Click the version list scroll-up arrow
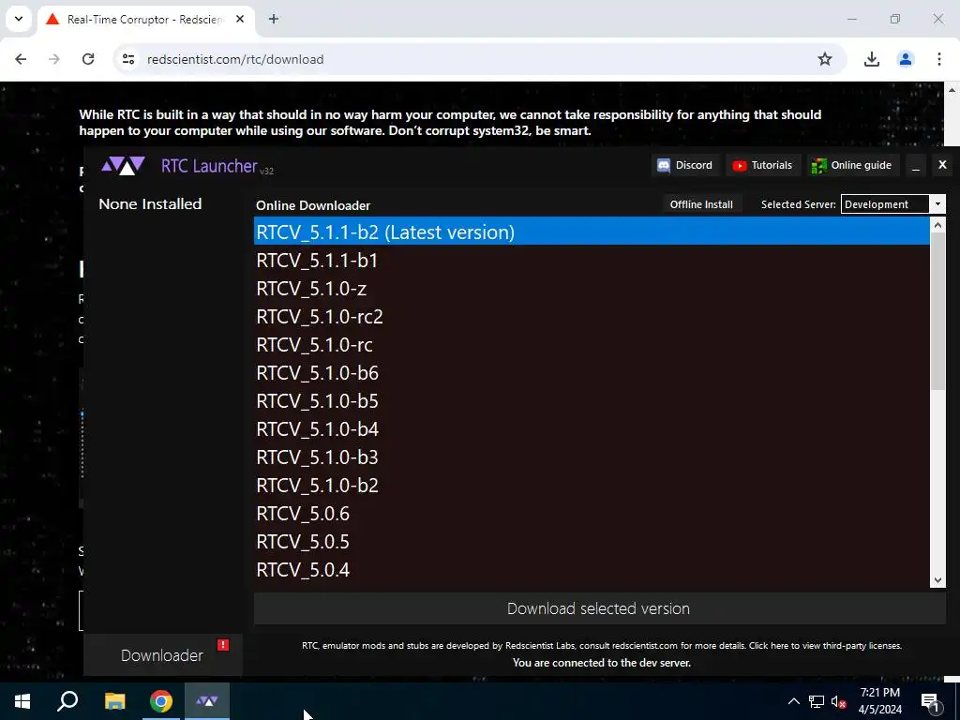960x720 pixels. (937, 225)
